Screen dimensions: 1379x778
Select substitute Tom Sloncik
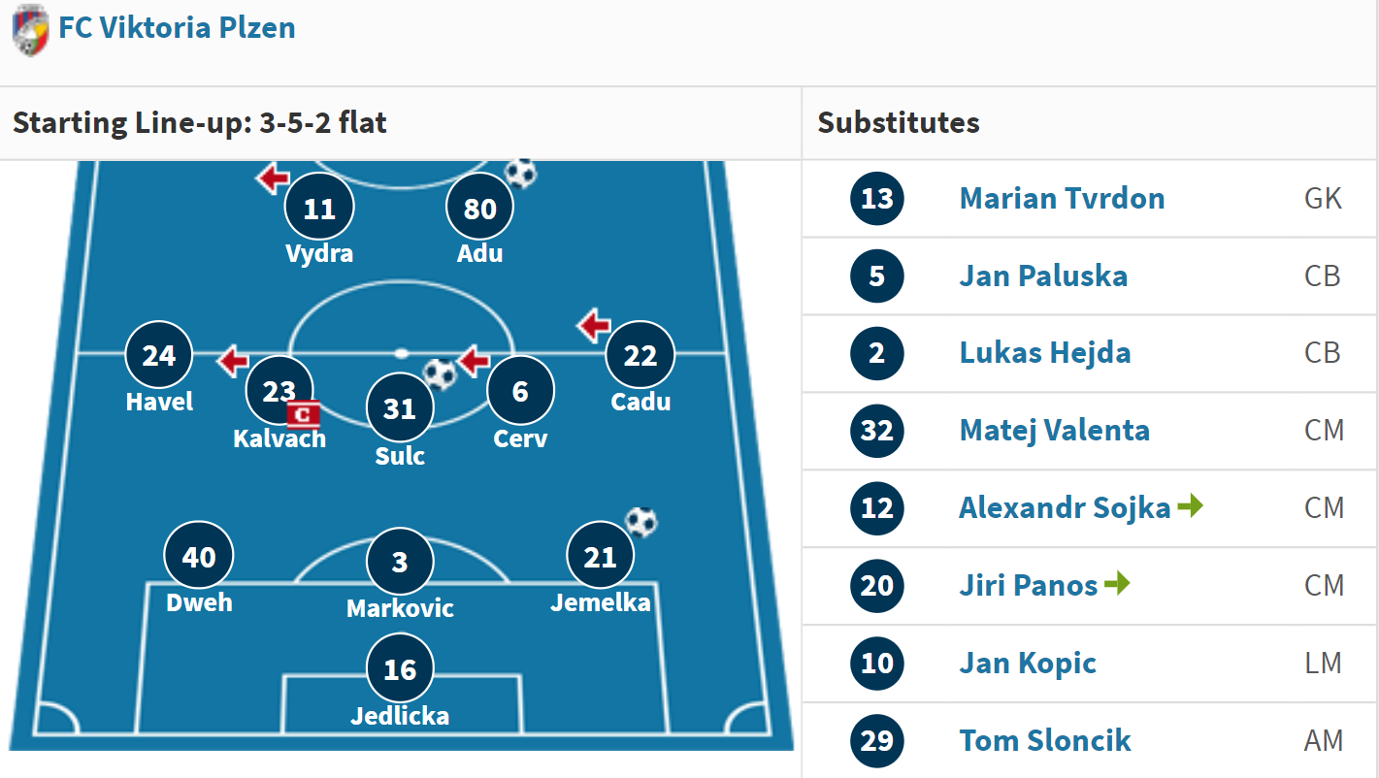click(x=1045, y=741)
